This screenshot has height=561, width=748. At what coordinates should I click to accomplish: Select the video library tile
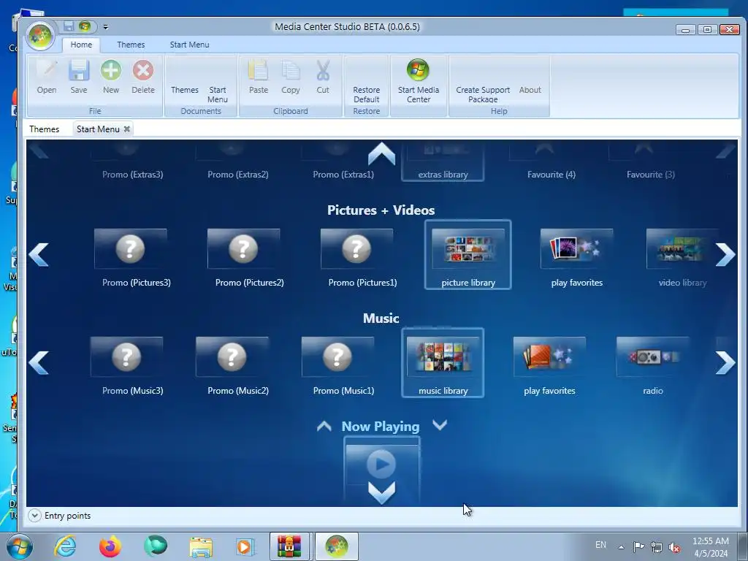(x=682, y=258)
